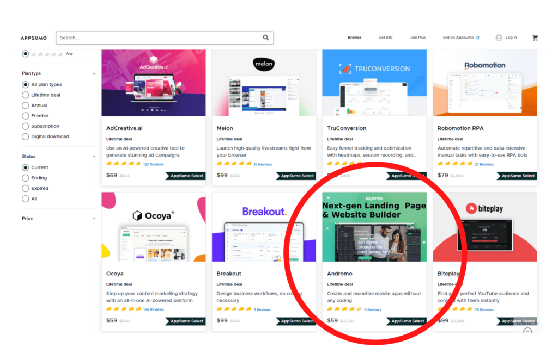Click into the Search input field
558x360 pixels.
point(158,38)
